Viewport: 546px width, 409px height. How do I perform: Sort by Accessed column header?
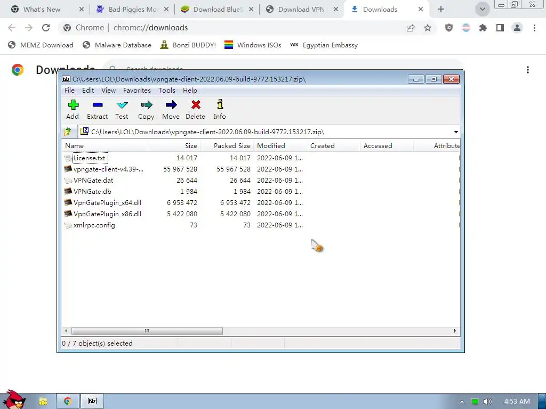(x=387, y=146)
